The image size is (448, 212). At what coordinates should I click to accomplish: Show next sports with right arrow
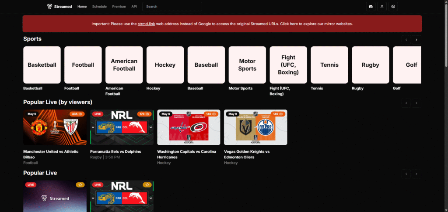click(416, 40)
